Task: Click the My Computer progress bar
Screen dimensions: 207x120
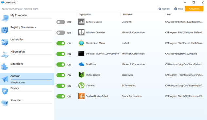Action: pyautogui.click(x=31, y=18)
